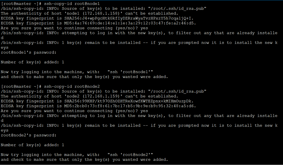Click the first 'yes' answer after (yes/no)?

[144, 28]
